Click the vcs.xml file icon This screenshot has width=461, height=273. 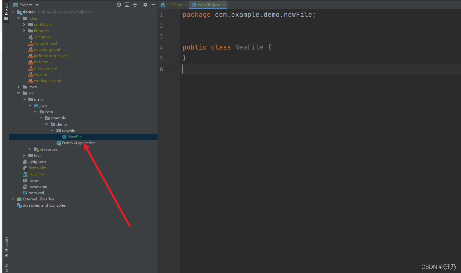click(31, 74)
